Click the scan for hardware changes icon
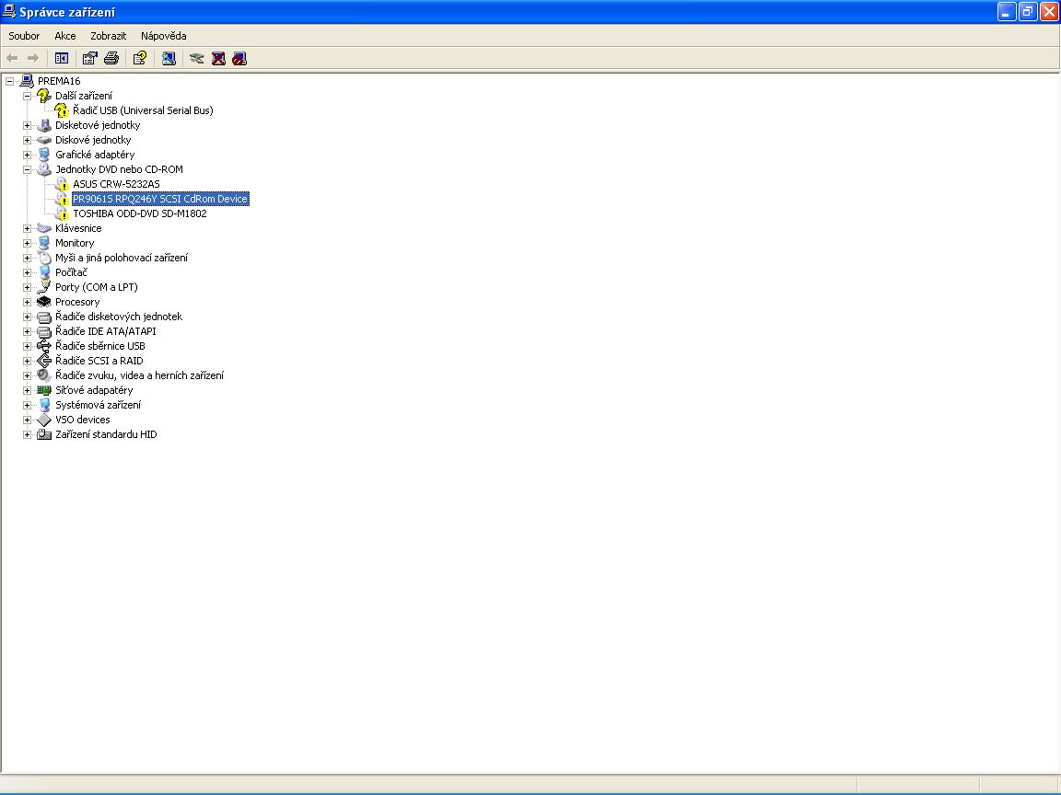 tap(169, 59)
